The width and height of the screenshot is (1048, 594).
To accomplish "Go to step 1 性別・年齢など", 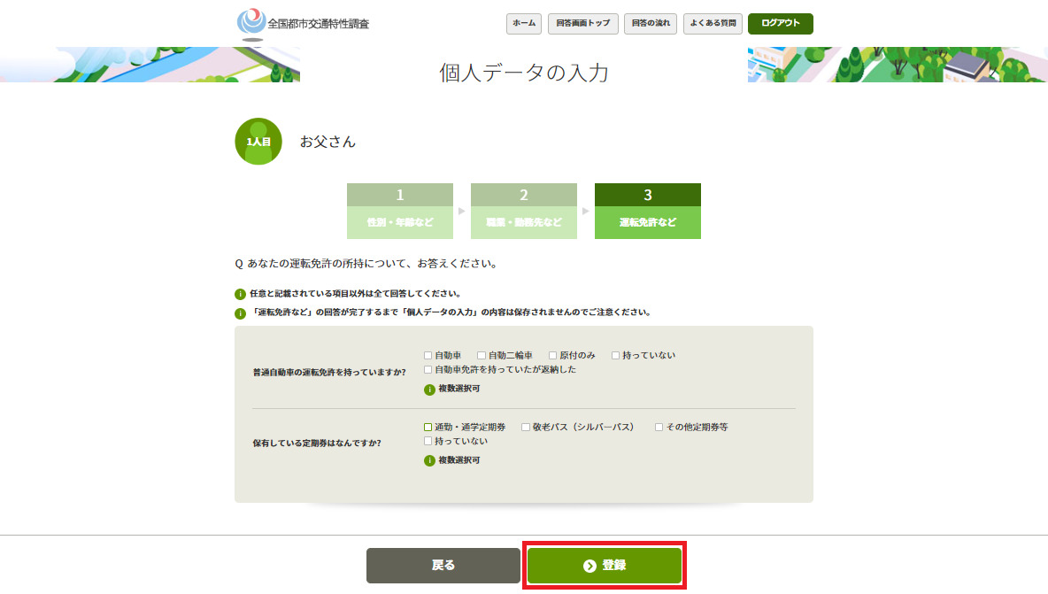I will 400,211.
